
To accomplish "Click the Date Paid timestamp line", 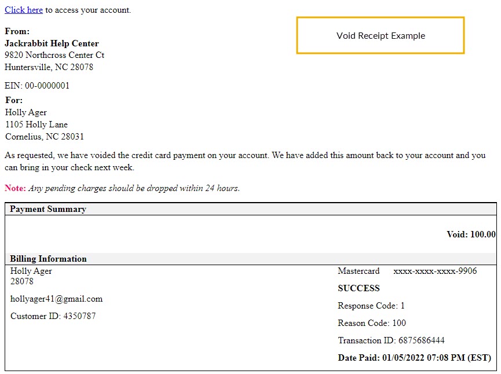I will click(415, 358).
